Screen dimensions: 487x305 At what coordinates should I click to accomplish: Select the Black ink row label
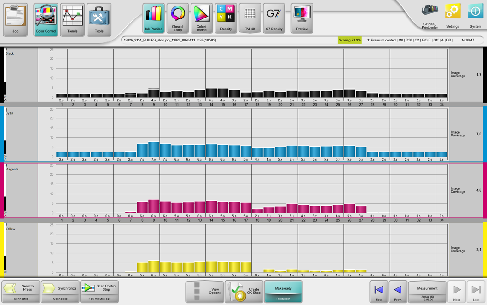[x=10, y=53]
